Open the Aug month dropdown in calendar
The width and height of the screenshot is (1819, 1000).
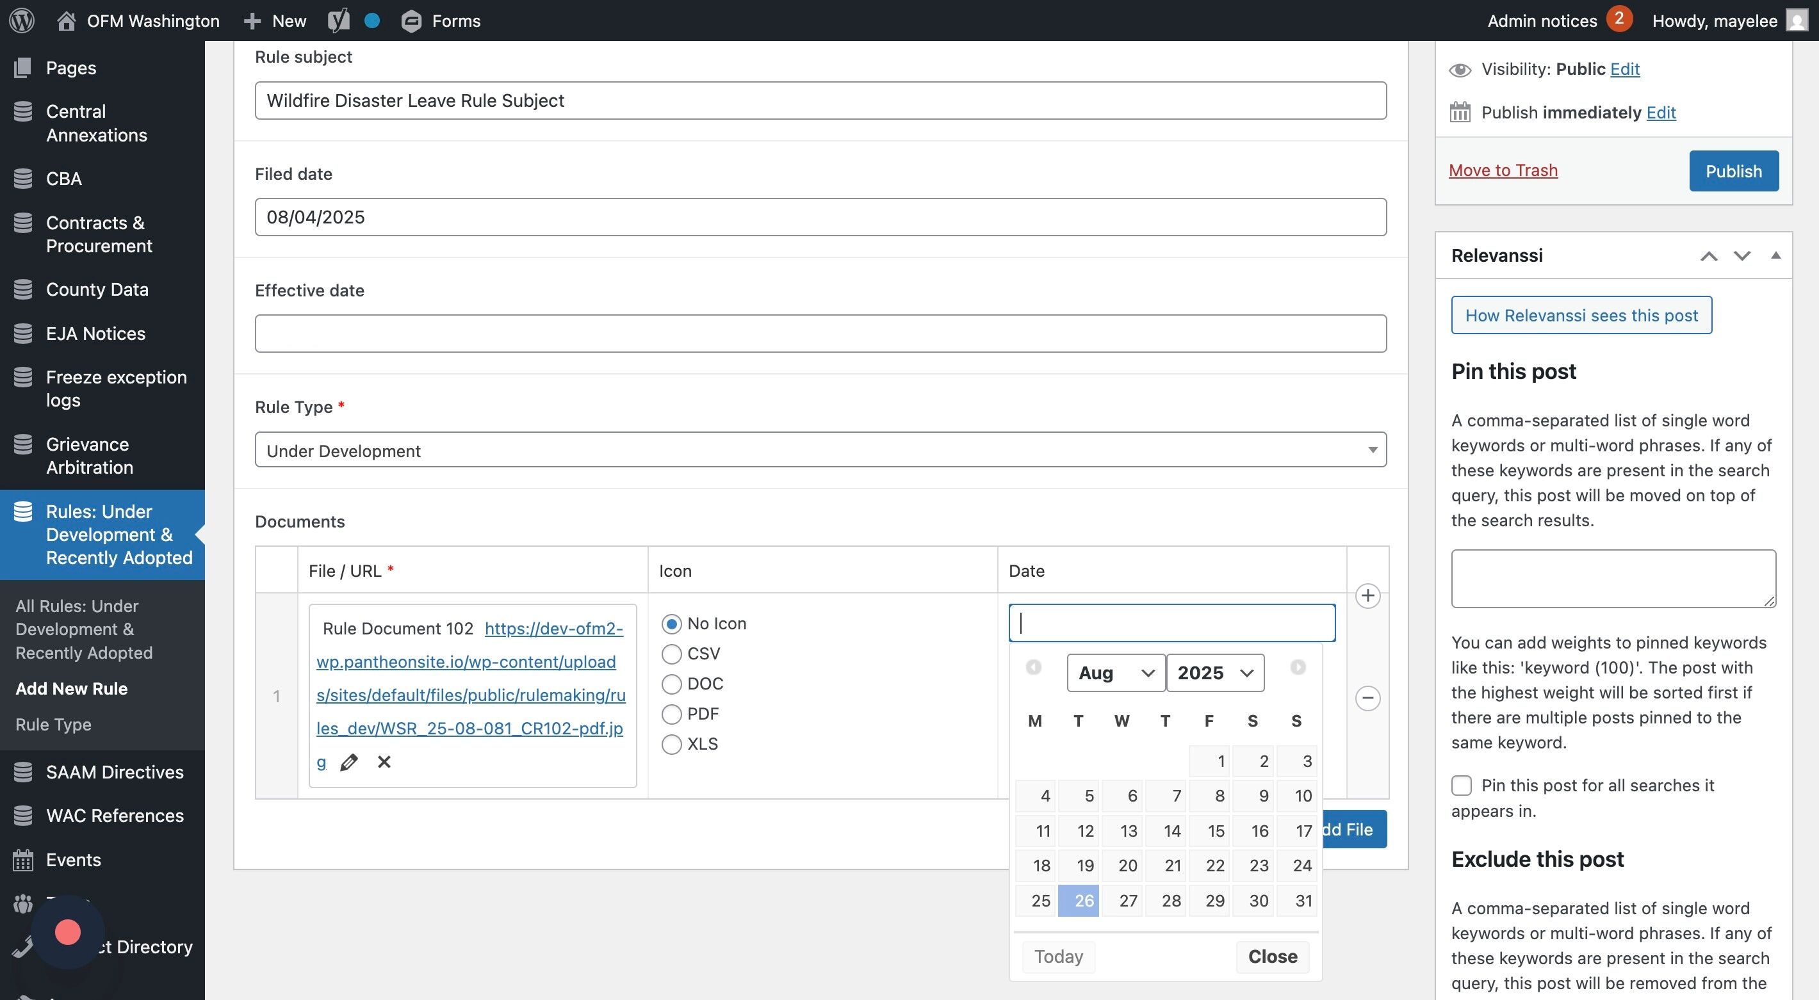click(x=1115, y=673)
